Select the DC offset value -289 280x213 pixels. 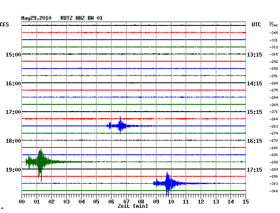coord(274,169)
